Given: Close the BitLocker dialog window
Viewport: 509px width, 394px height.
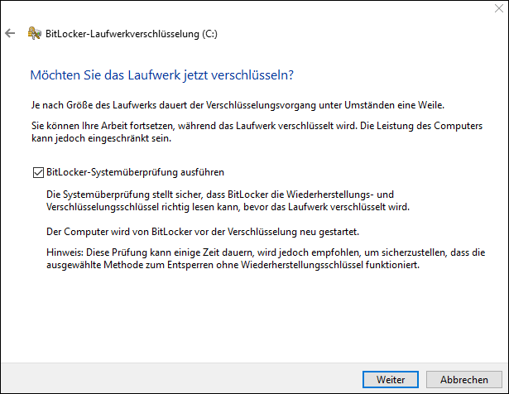Looking at the screenshot, I should click(x=498, y=8).
